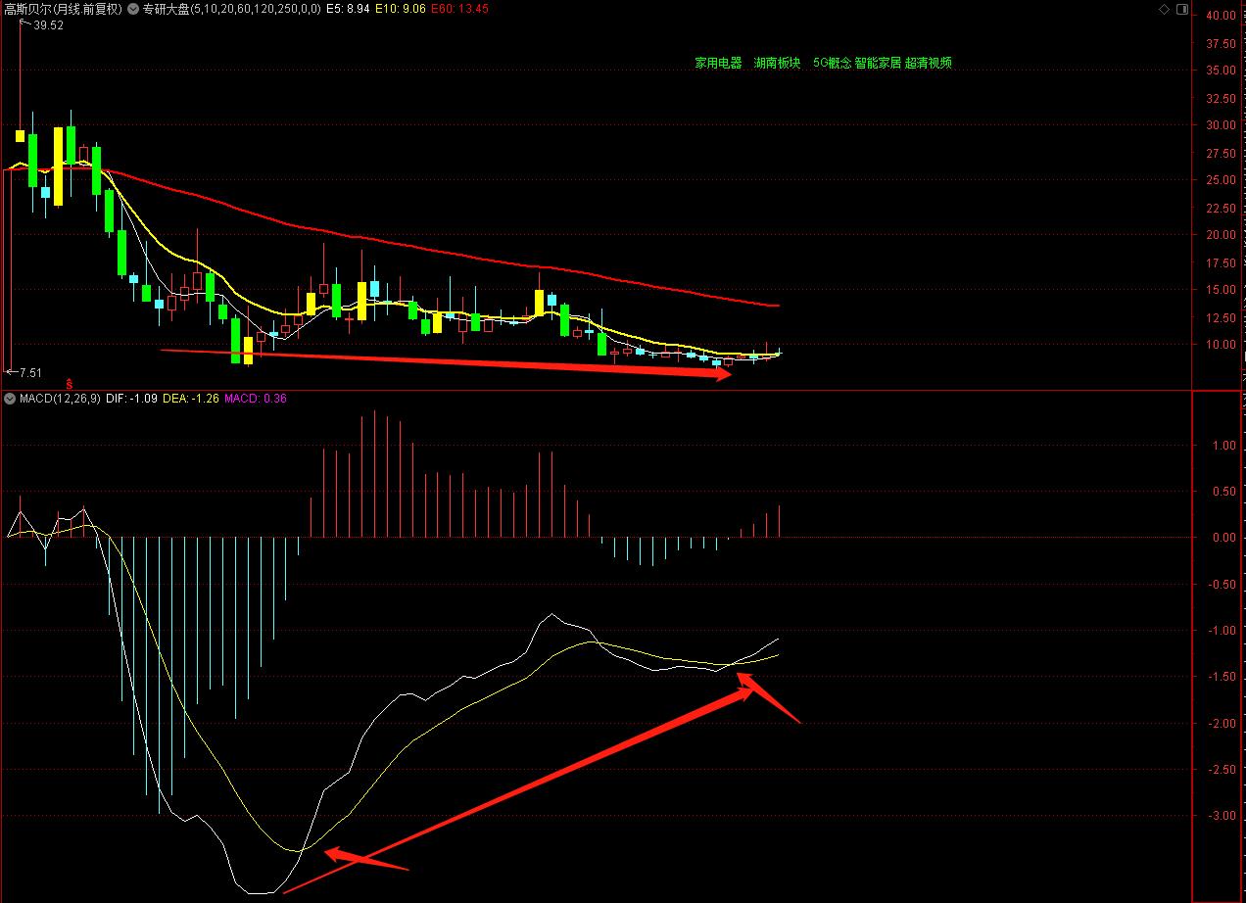This screenshot has width=1246, height=903.
Task: Click the 39.52 high price flag marker
Action: (x=47, y=25)
